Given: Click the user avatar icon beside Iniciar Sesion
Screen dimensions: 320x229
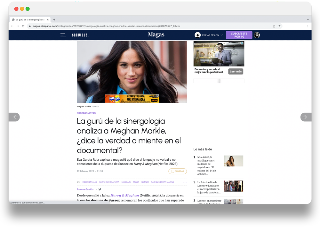Looking at the screenshot, I should [197, 35].
